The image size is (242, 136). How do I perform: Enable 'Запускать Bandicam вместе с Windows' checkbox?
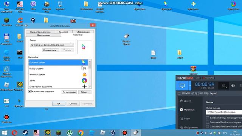208,127
